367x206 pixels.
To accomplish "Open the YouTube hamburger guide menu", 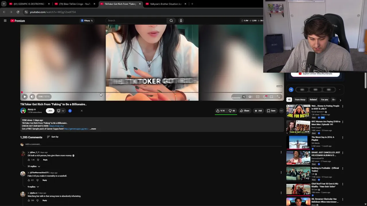I will (x=5, y=21).
